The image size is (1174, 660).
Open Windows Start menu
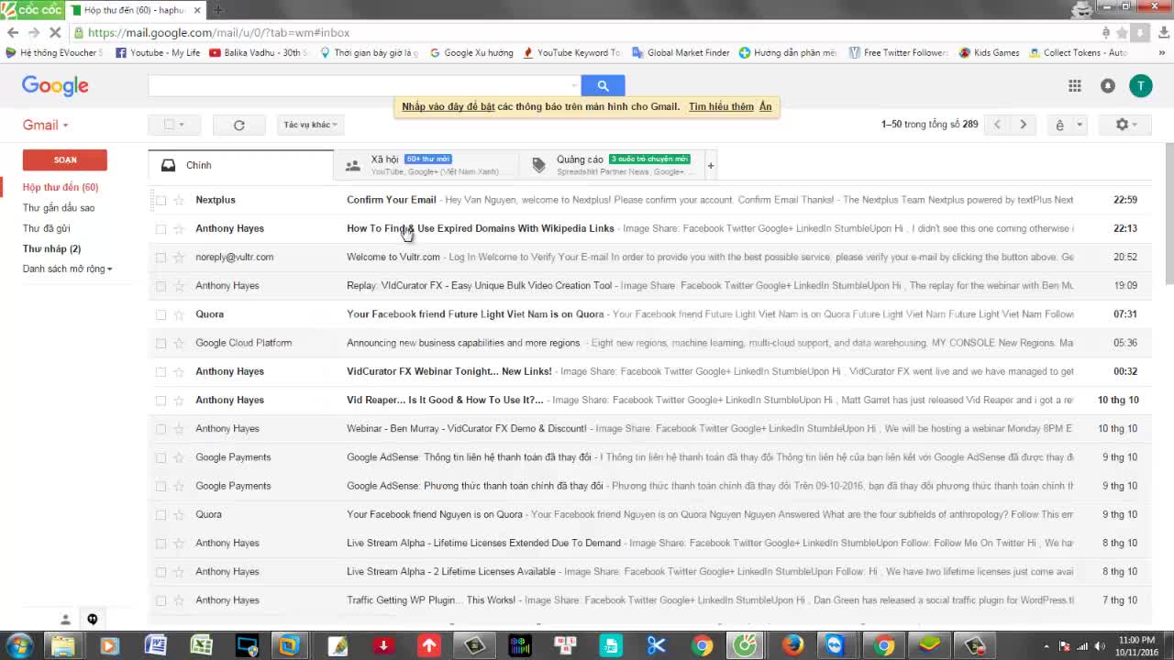18,645
